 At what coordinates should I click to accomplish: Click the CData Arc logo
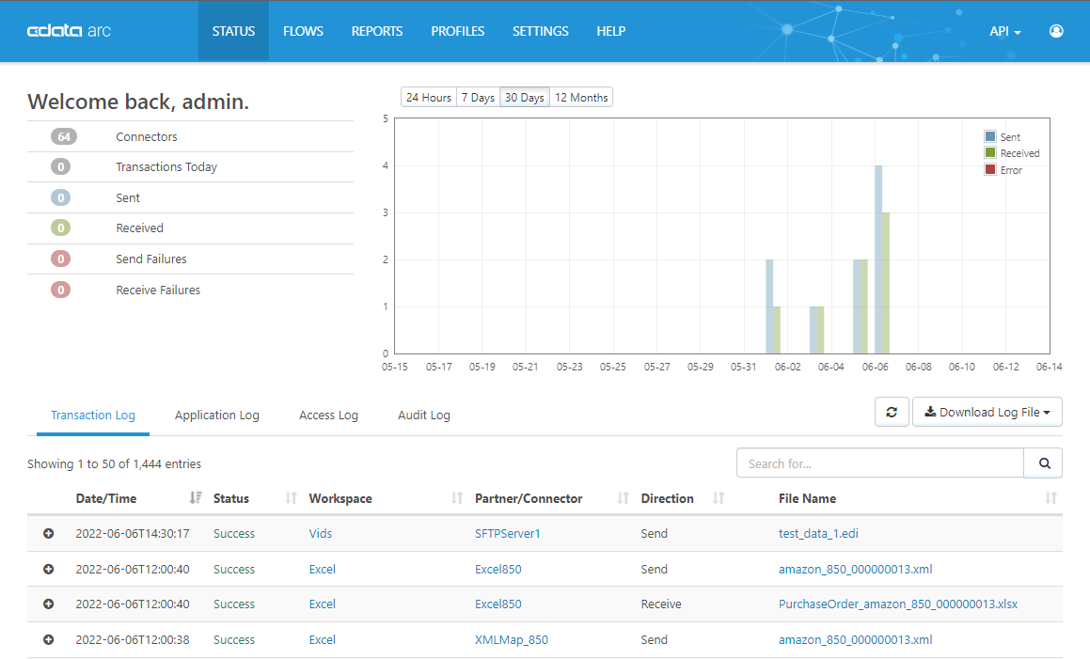(69, 31)
